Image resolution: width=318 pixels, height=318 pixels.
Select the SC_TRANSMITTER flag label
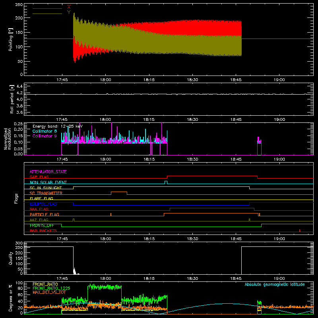click(46, 193)
